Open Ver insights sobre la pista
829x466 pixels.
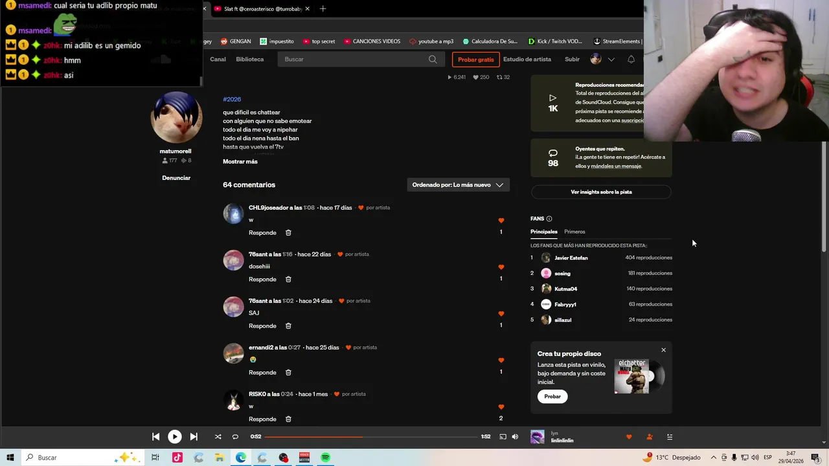[601, 192]
